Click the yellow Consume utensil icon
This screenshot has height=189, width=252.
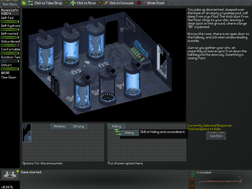[x=106, y=3]
